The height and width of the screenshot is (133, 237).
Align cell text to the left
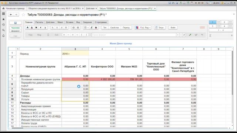(x=53, y=28)
